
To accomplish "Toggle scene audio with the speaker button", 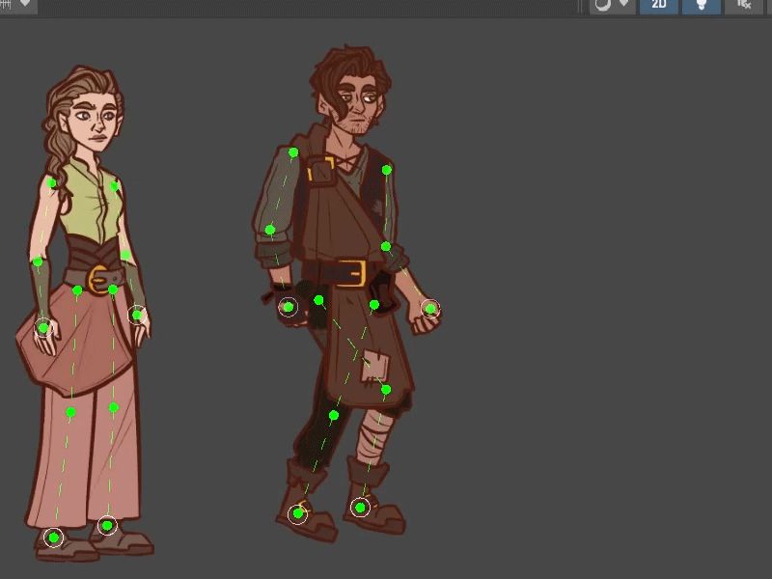I will (744, 5).
